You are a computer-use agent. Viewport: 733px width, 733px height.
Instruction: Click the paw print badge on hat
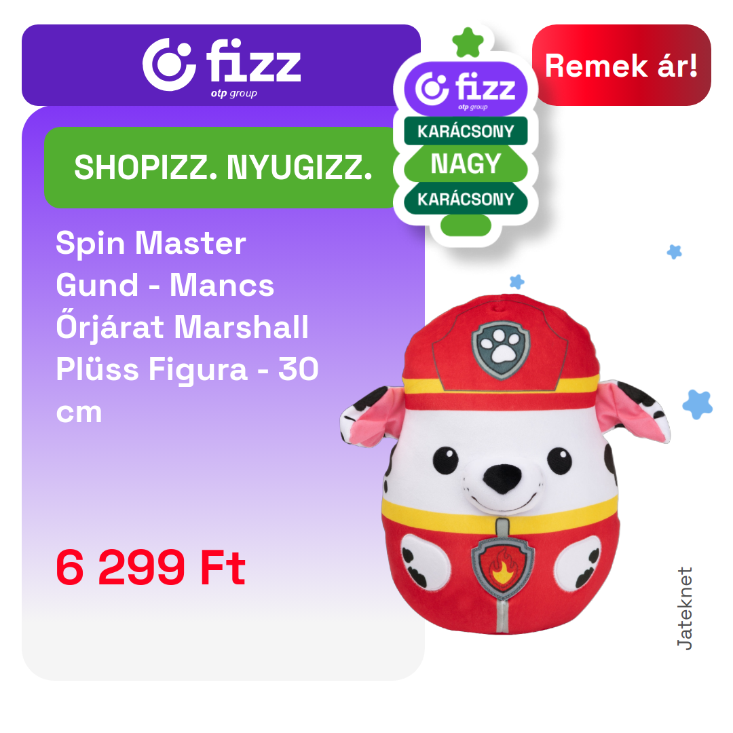pyautogui.click(x=501, y=350)
